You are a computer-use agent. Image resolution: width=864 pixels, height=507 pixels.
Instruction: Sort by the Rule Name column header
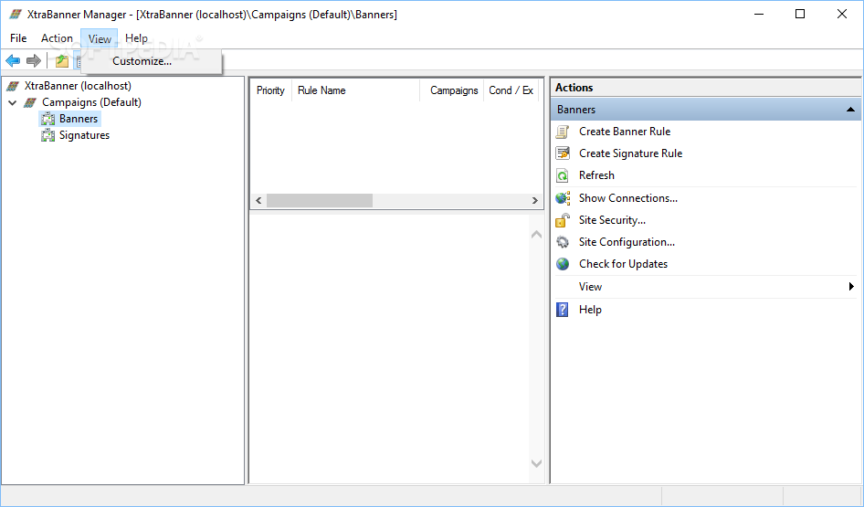355,90
